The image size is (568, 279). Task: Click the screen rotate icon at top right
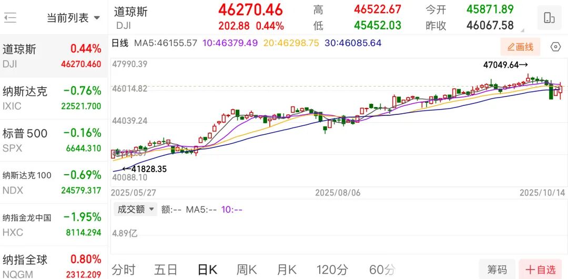coord(549,18)
